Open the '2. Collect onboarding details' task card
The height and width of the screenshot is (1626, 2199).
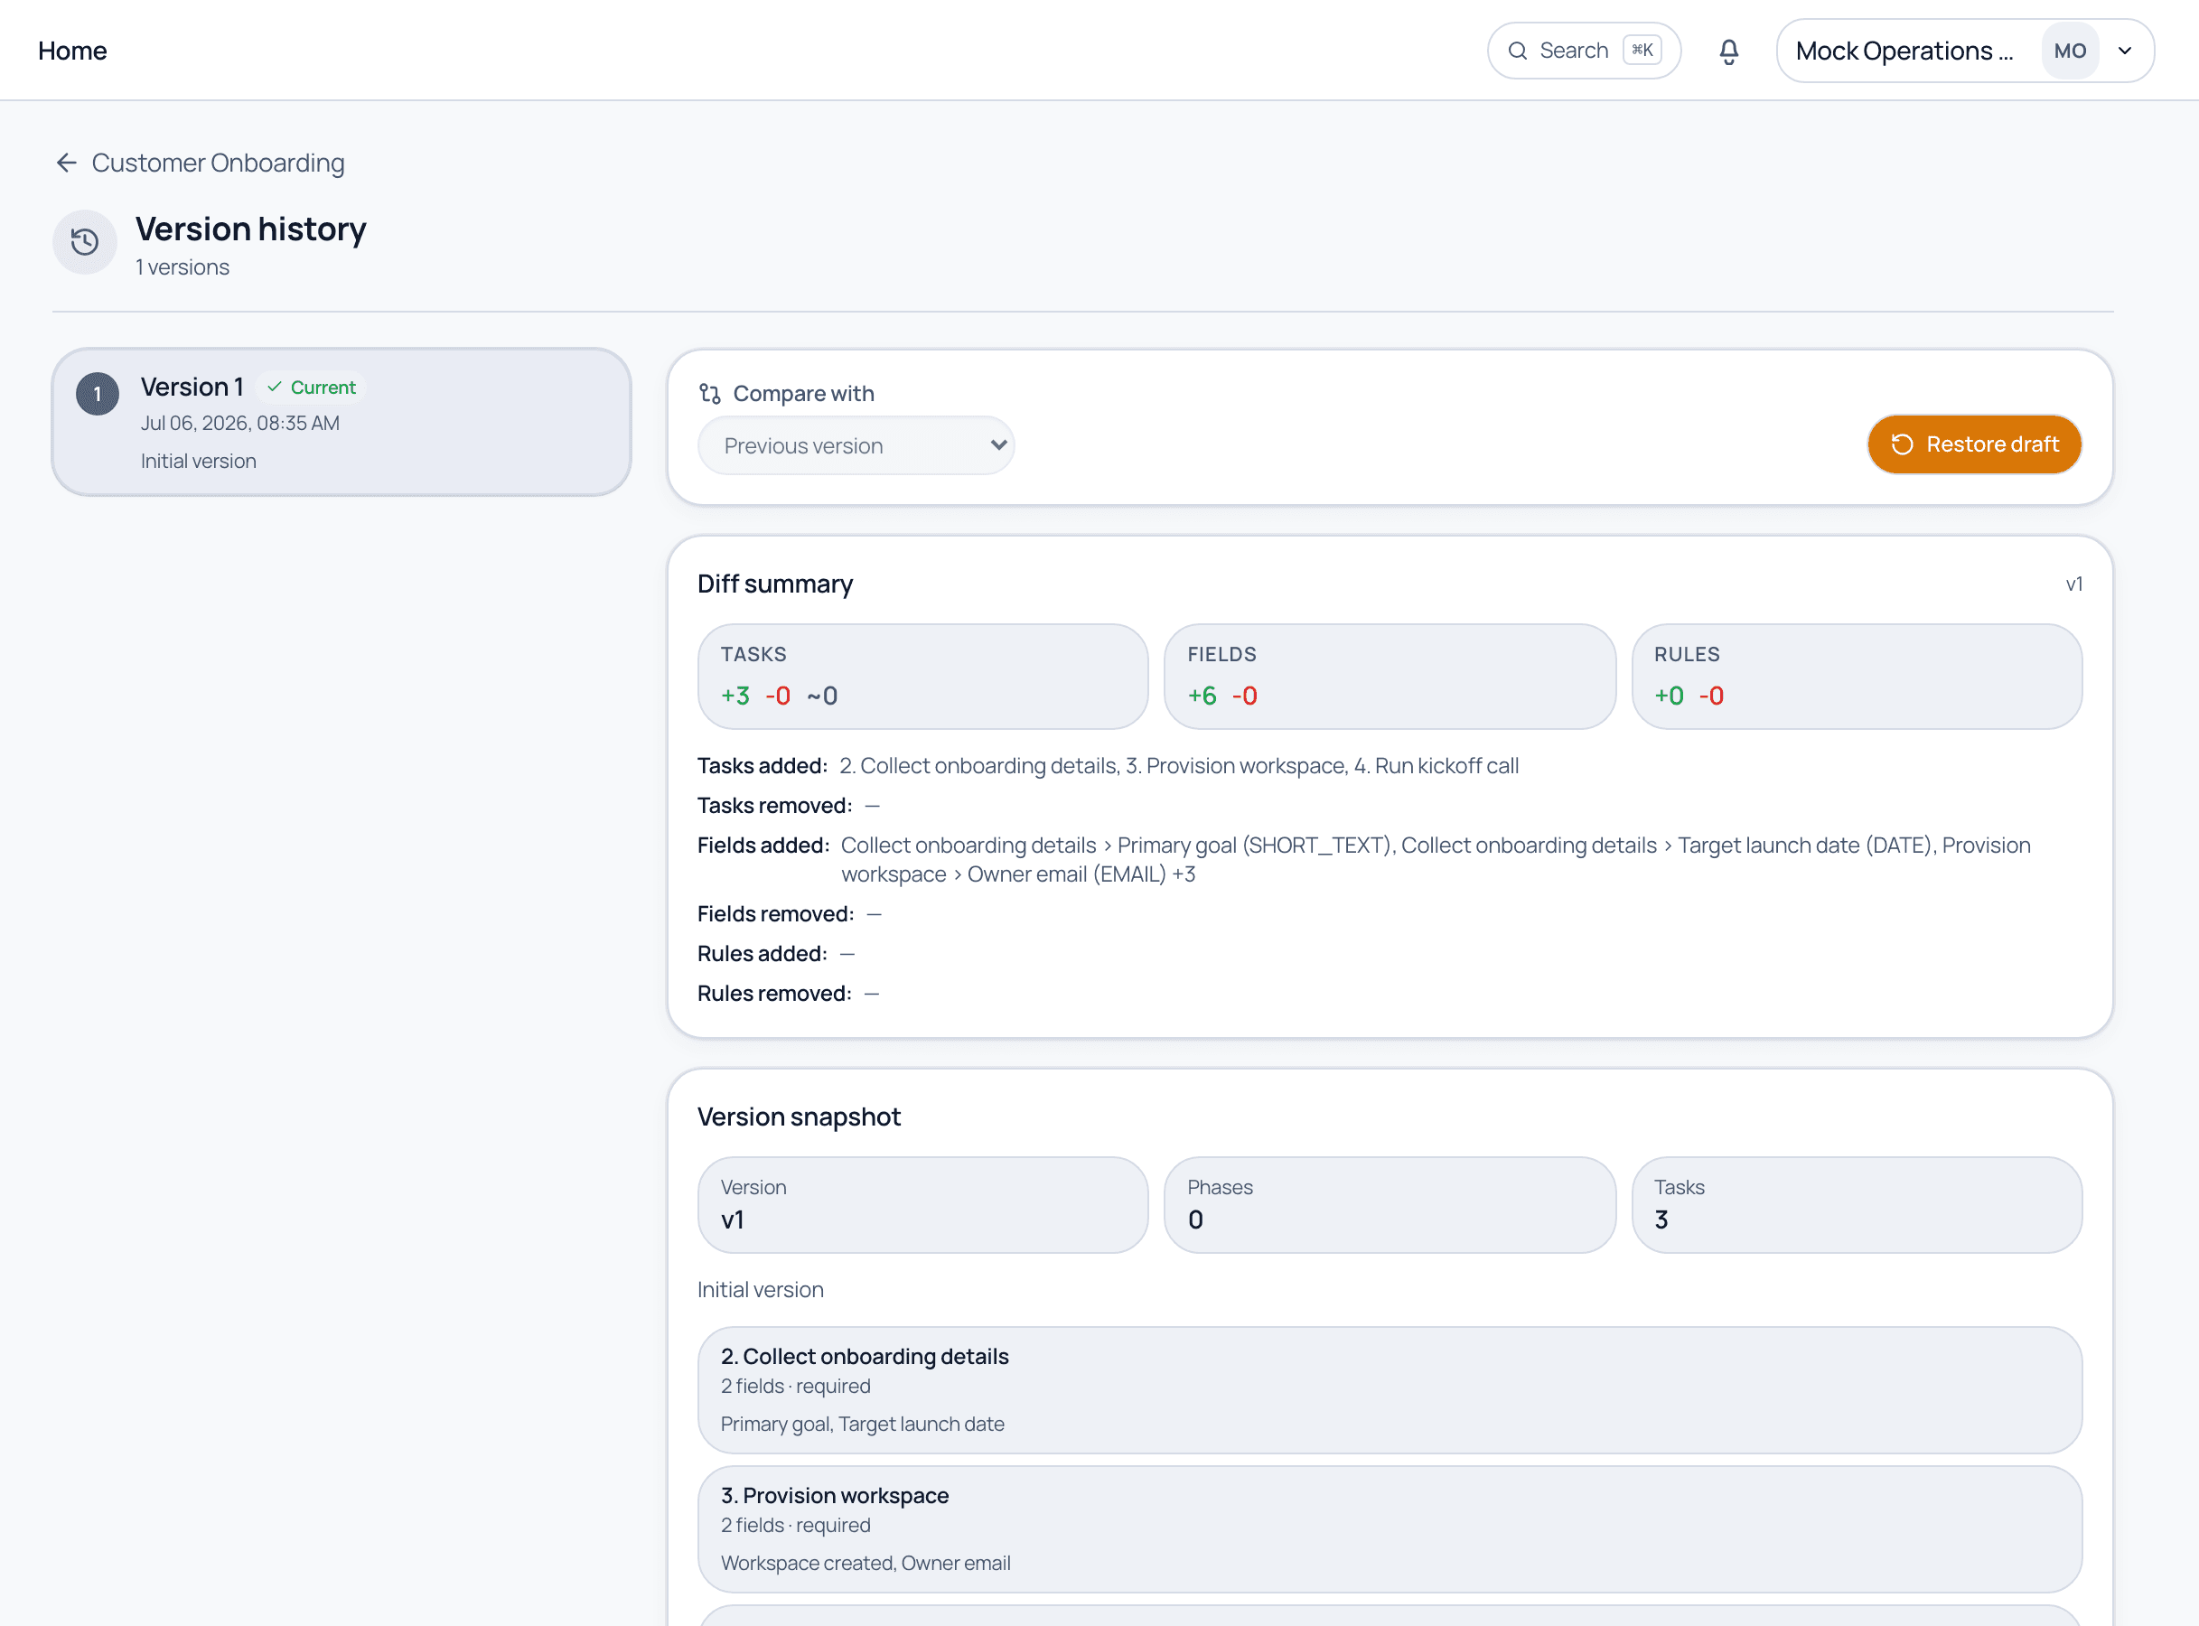tap(1389, 1389)
